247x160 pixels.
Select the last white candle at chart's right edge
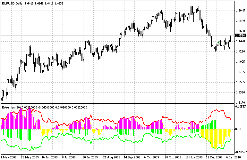coord(231,38)
